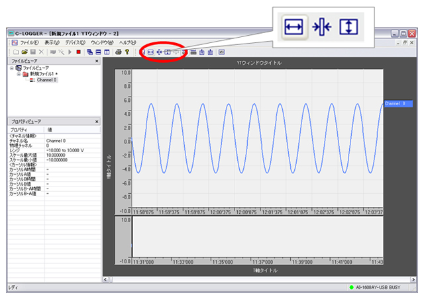Click the AI-1608AY-USB BUSY status indicator
424x299 pixels.
[375, 287]
